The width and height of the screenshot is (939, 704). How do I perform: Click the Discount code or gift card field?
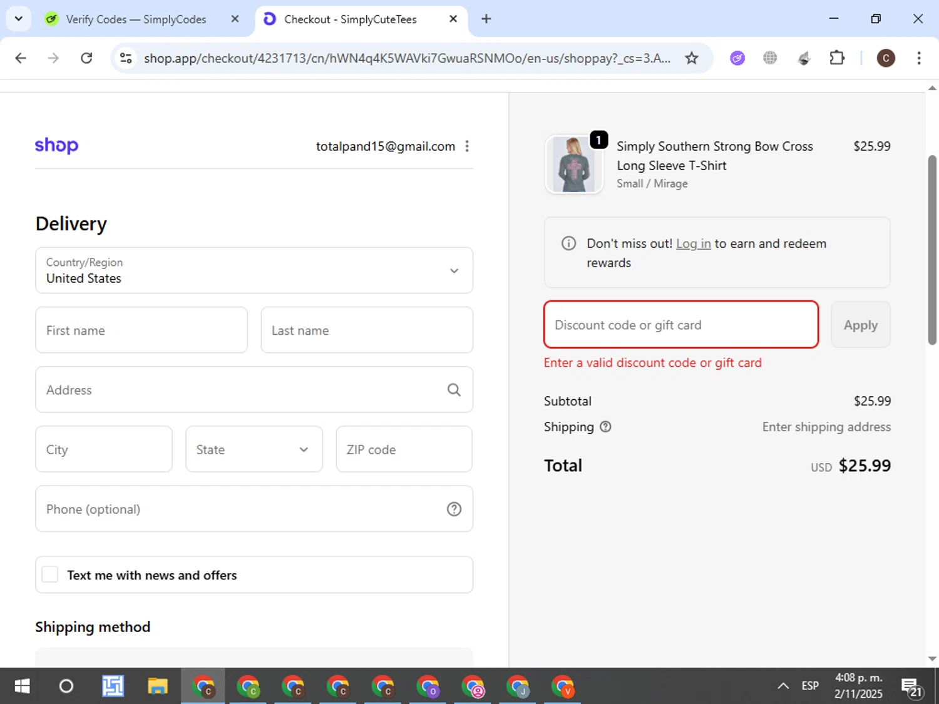681,325
